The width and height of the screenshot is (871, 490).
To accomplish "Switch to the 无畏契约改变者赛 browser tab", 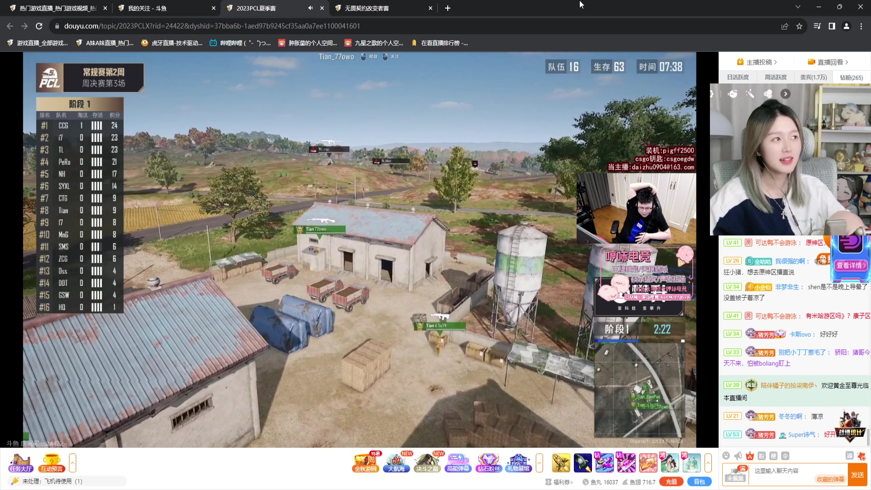I will [383, 8].
